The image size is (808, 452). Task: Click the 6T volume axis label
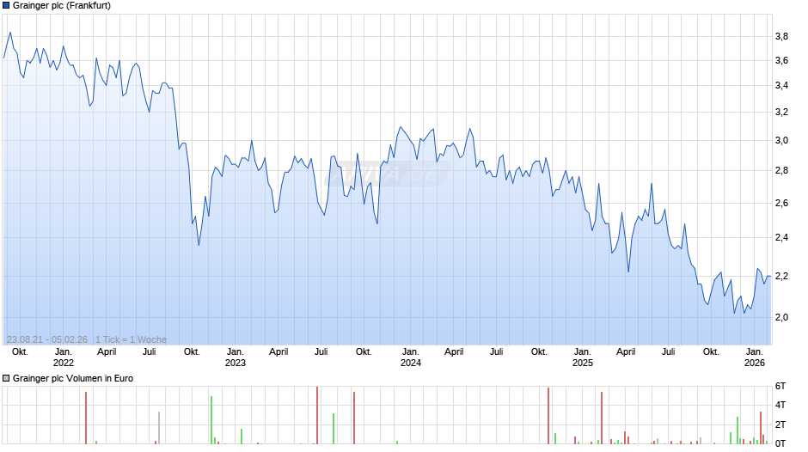tap(780, 386)
